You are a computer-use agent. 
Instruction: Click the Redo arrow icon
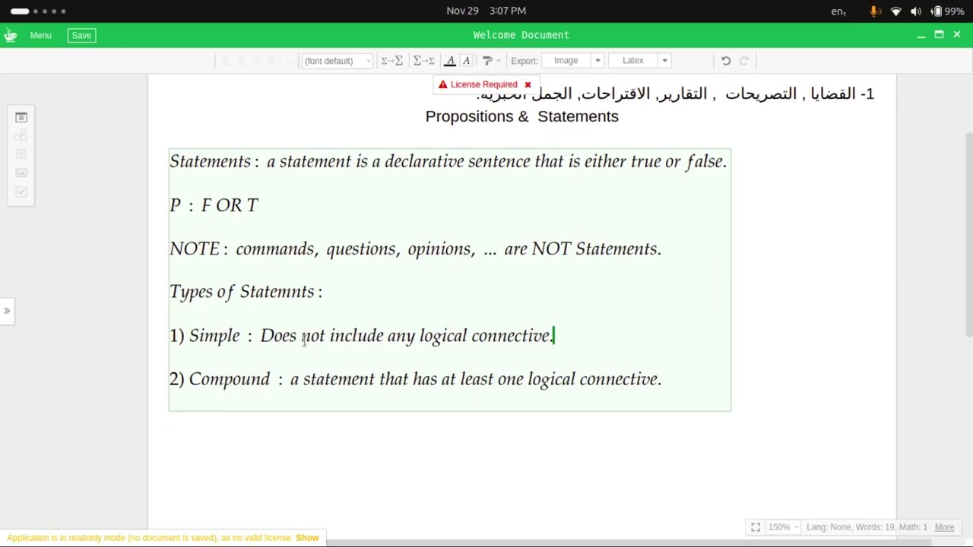(744, 61)
